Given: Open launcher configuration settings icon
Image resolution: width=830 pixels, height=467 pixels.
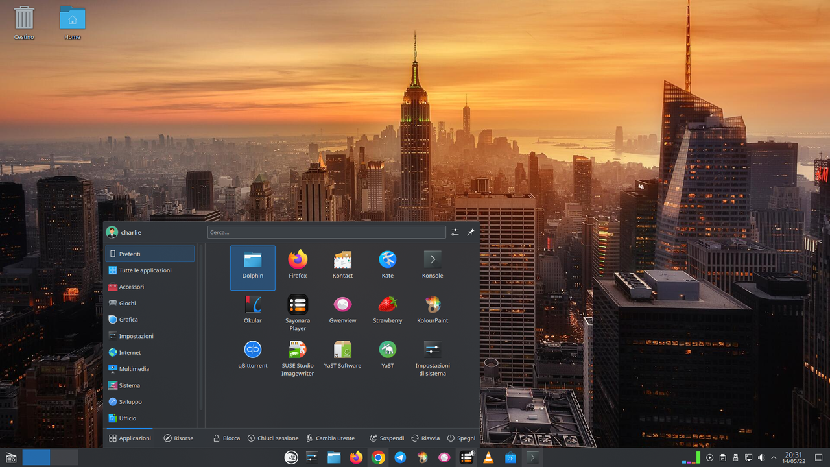Looking at the screenshot, I should click(x=455, y=232).
